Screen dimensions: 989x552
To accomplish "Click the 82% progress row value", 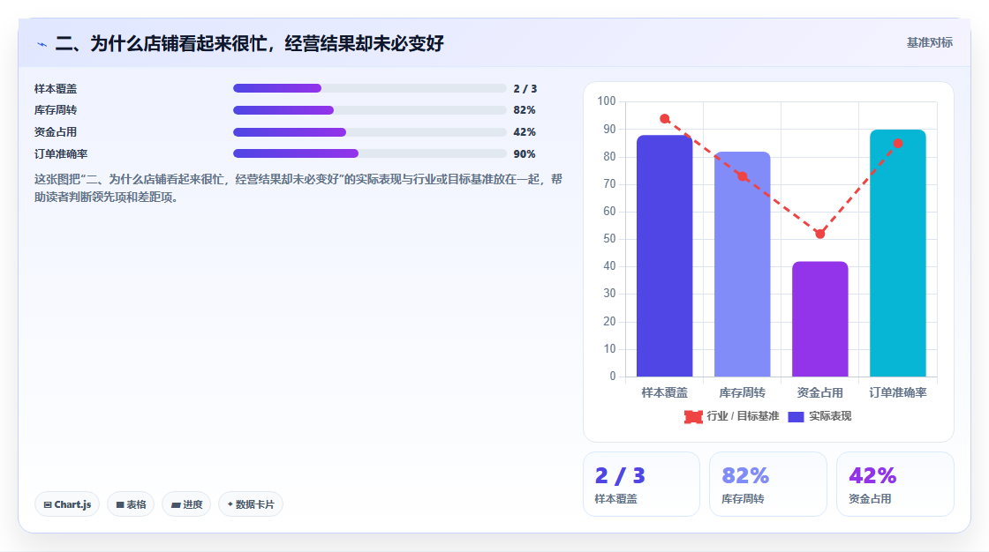I will click(525, 110).
